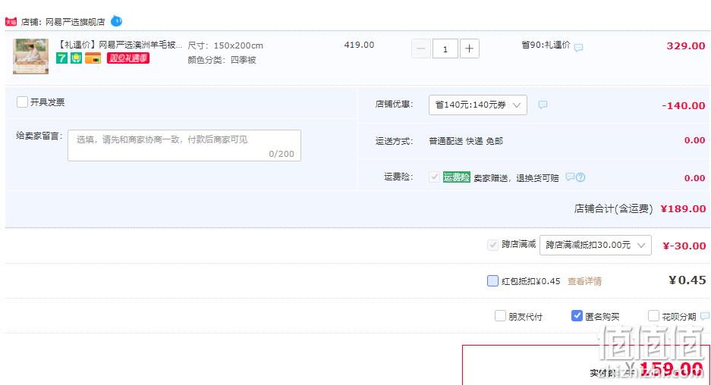The height and width of the screenshot is (385, 711).
Task: Click the question mark help icon for 运费险
Action: (x=580, y=177)
